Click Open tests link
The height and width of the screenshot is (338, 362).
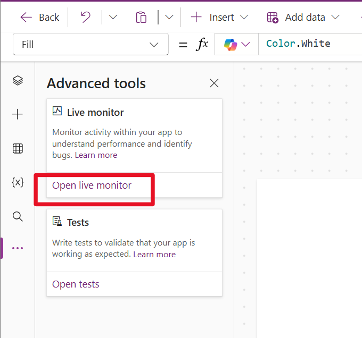(x=76, y=284)
